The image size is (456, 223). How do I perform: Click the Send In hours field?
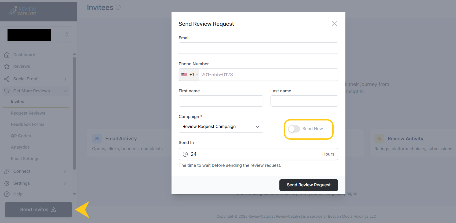(255, 154)
